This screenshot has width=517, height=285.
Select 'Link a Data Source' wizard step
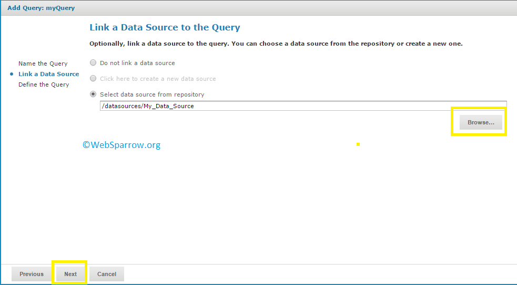[49, 74]
